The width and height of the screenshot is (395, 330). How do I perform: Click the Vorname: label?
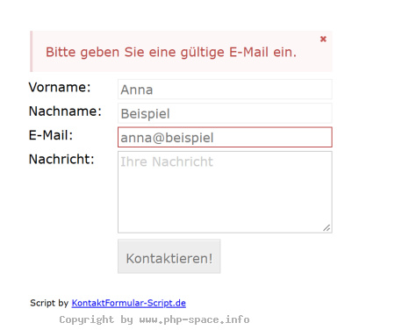60,87
